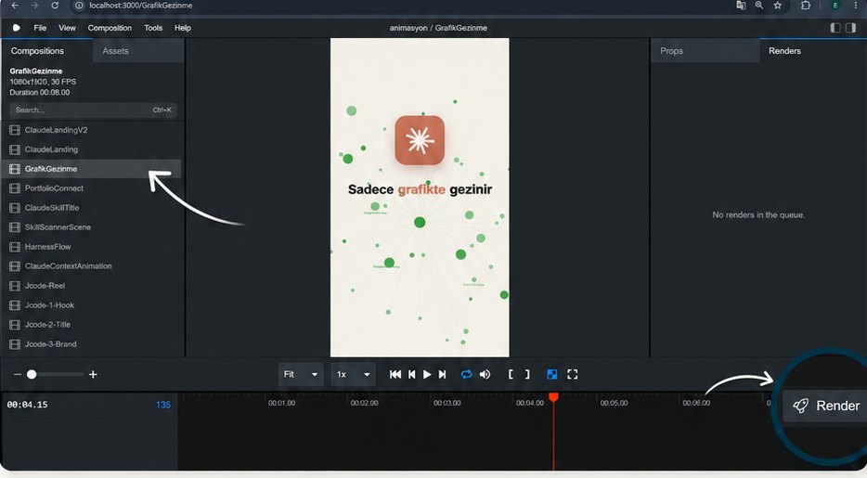The width and height of the screenshot is (867, 478).
Task: Open the Composition menu
Action: [110, 28]
